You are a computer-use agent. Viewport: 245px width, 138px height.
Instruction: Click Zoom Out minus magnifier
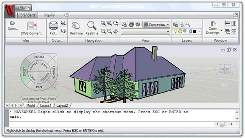pos(109,31)
